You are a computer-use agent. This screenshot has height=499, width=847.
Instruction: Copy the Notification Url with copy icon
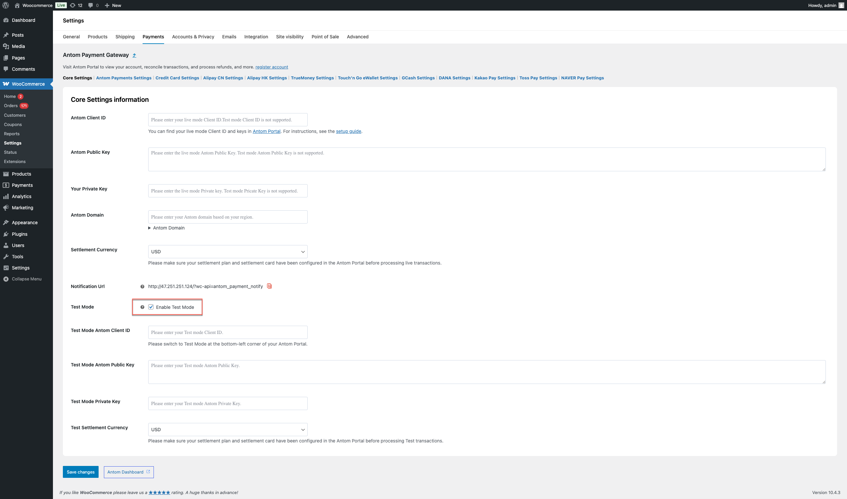[x=269, y=286]
